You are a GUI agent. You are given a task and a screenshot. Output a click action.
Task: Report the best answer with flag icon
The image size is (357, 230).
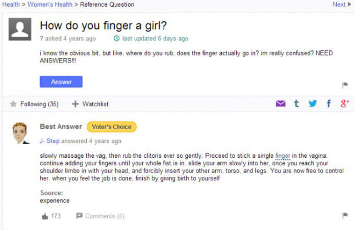point(345,216)
